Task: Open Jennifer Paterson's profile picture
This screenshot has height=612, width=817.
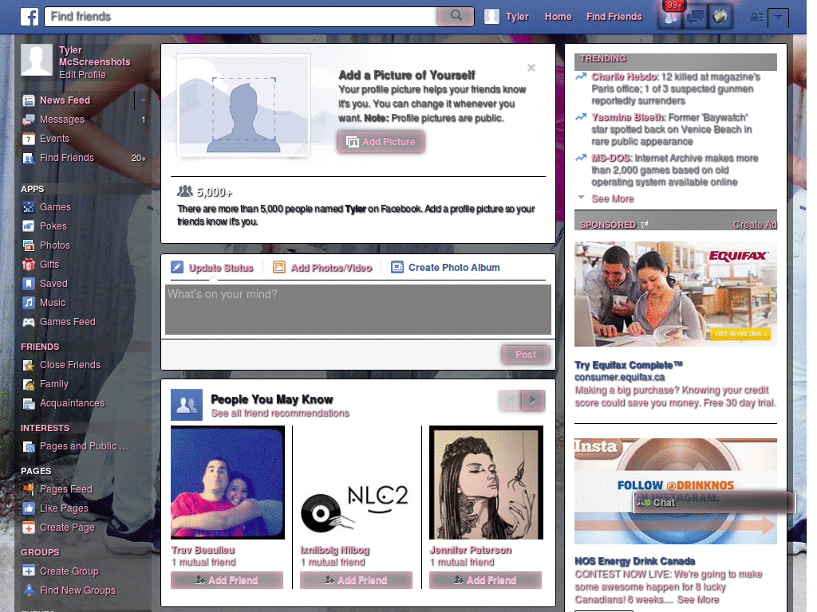Action: [x=486, y=482]
